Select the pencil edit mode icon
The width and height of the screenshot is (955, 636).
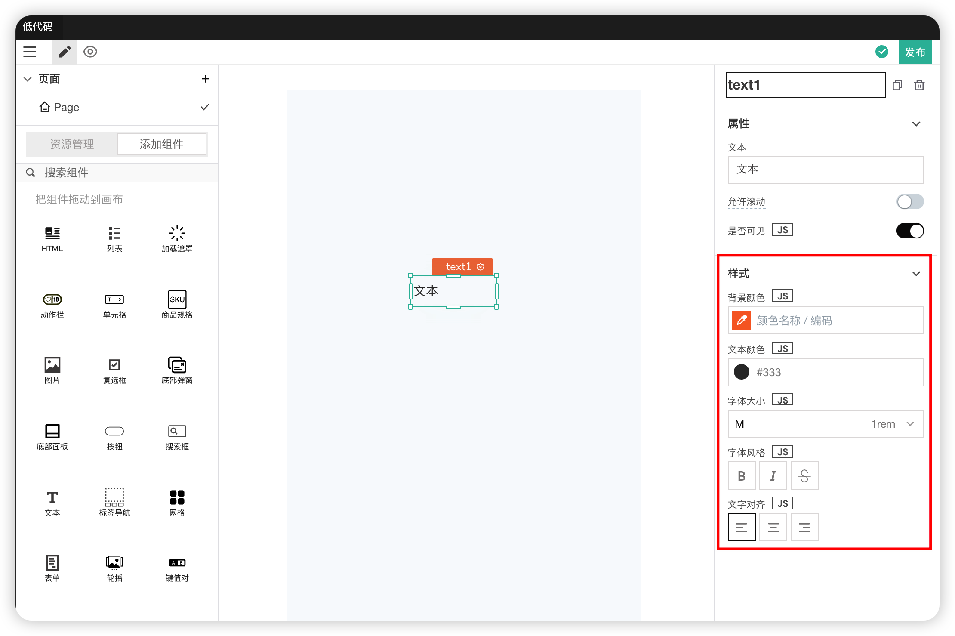(65, 52)
